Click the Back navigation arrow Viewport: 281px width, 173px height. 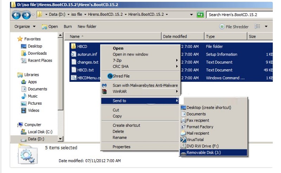[x=16, y=15]
